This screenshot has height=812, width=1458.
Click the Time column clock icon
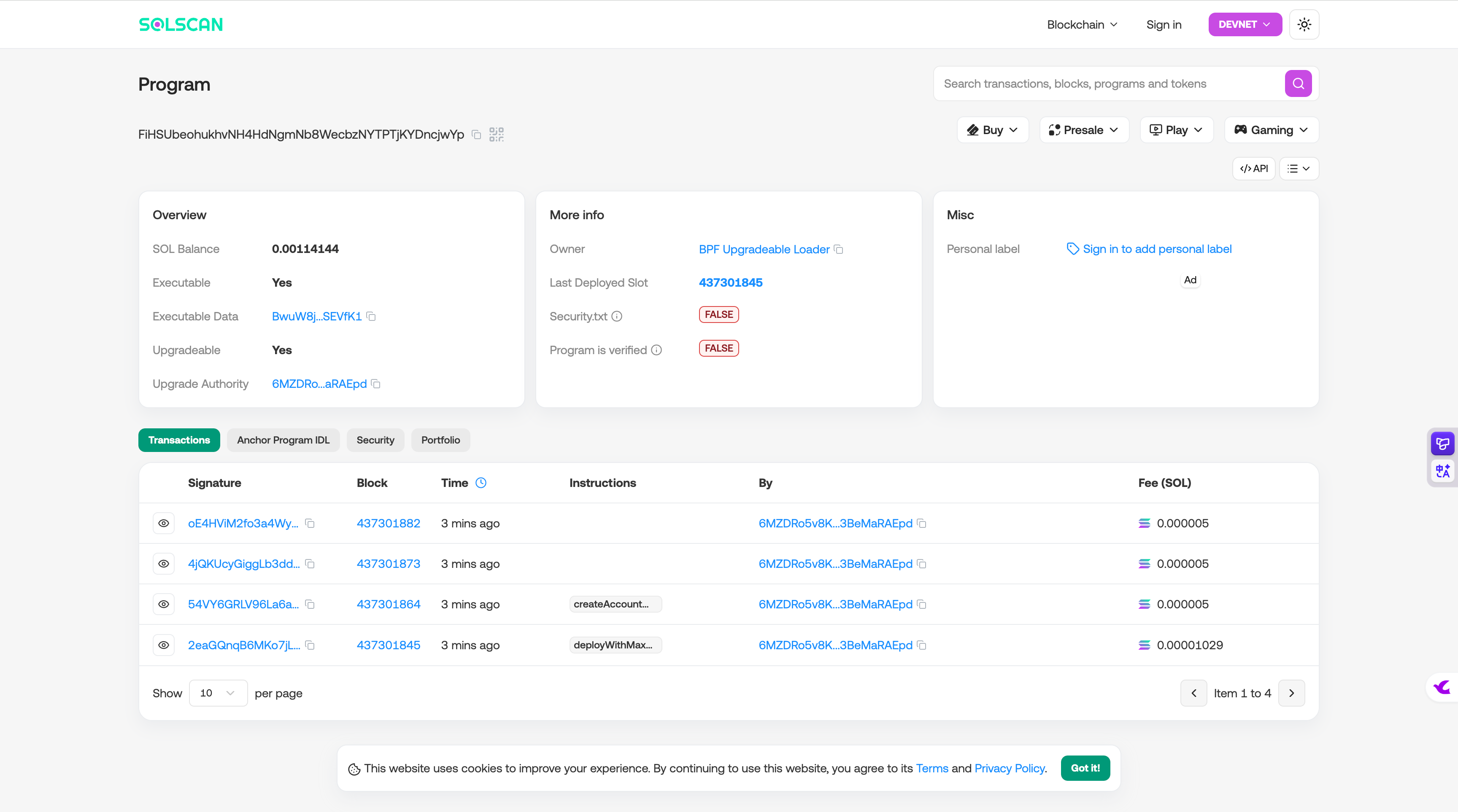481,483
